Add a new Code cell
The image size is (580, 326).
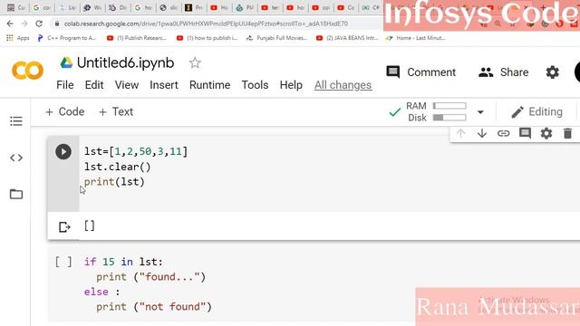64,111
